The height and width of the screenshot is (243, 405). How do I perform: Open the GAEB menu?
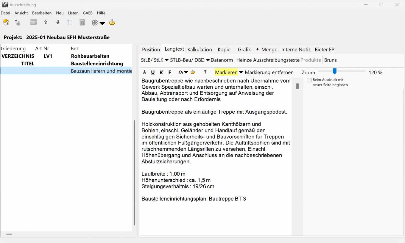pyautogui.click(x=88, y=13)
